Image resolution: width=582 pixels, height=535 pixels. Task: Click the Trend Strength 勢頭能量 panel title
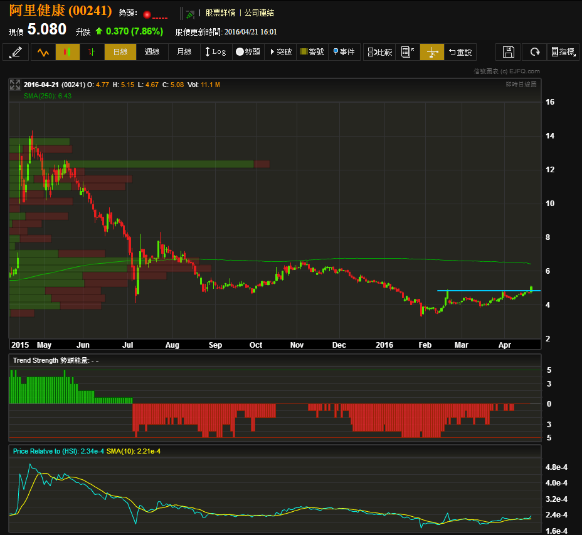click(x=56, y=360)
